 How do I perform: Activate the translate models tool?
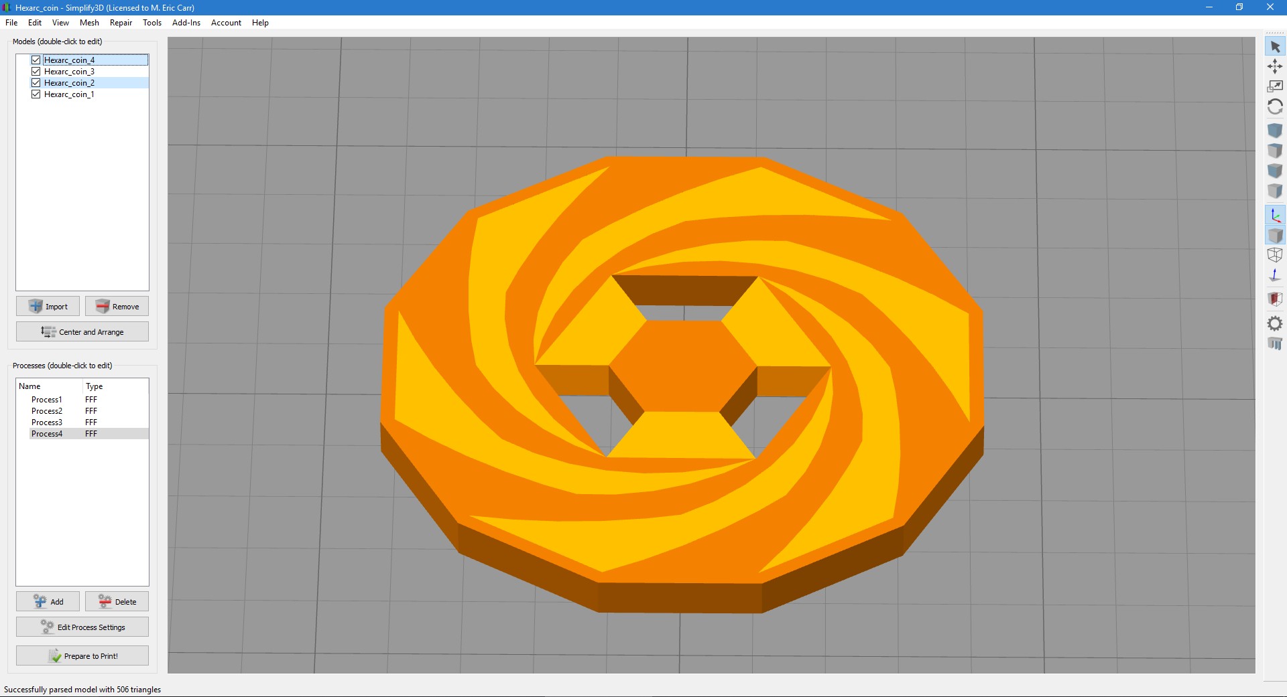(1275, 66)
